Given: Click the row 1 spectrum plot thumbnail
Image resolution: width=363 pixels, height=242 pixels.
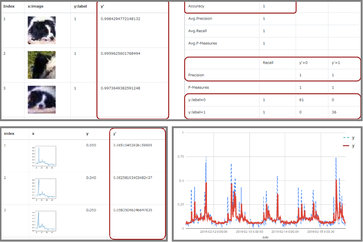Looking at the screenshot, I should coord(44,157).
